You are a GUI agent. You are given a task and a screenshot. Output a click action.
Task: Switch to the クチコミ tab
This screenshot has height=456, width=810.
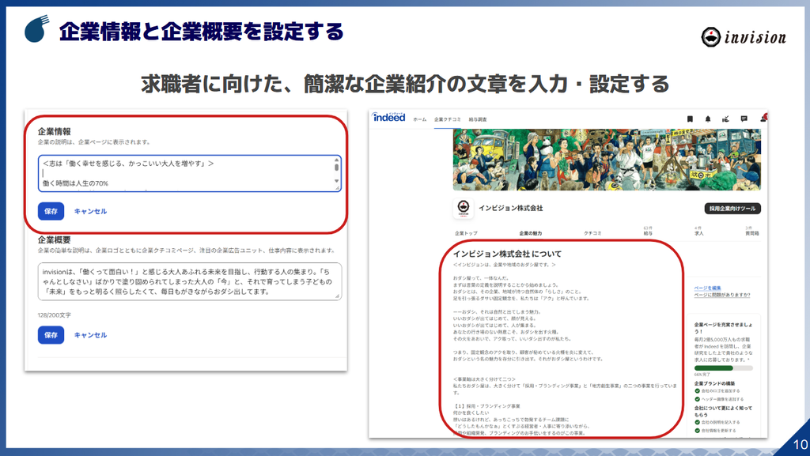(x=592, y=233)
